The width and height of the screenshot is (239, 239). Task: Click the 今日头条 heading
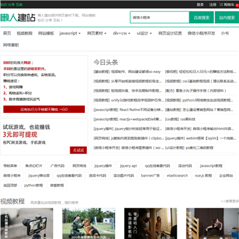pos(106,62)
